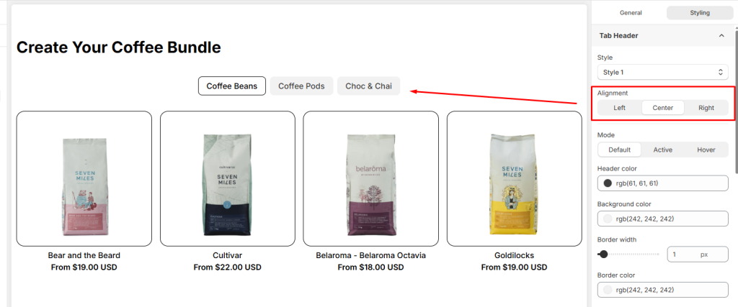Click the Border width slider handle
738x307 pixels.
[x=603, y=255]
